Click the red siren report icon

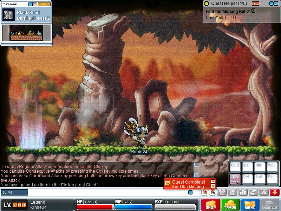click(204, 192)
